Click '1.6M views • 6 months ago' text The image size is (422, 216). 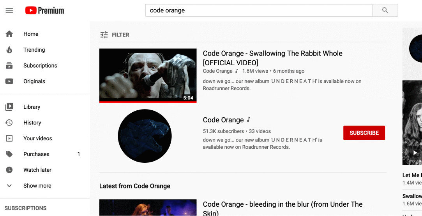click(x=274, y=71)
